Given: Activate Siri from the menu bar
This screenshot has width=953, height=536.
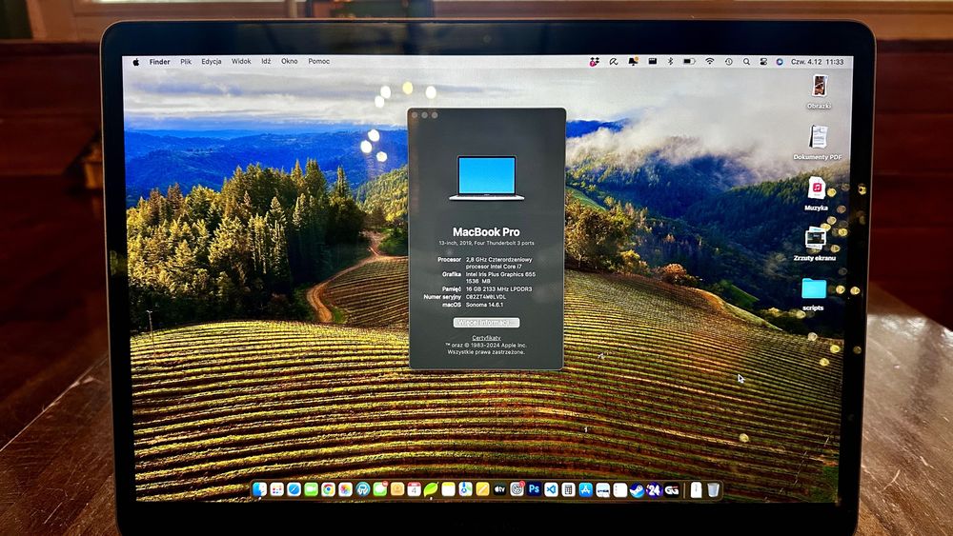Looking at the screenshot, I should 780,61.
